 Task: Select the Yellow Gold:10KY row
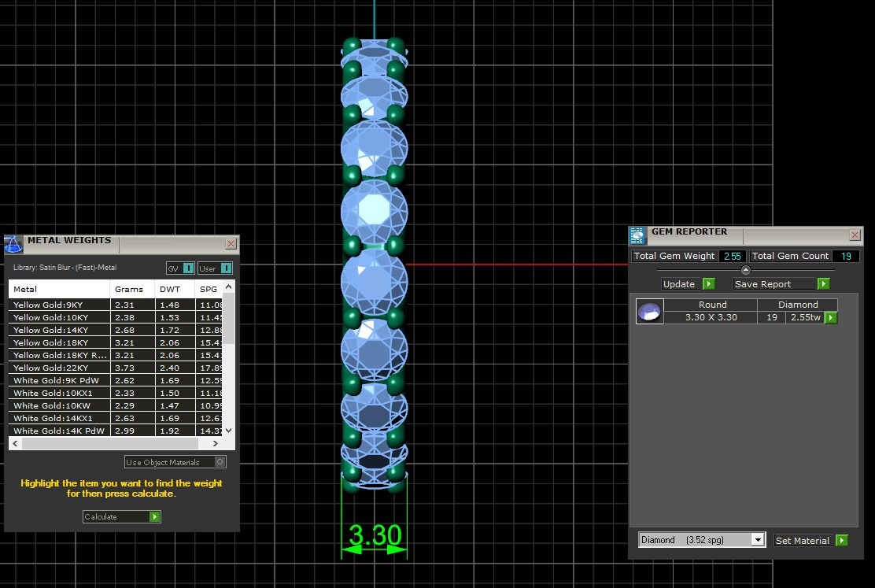[x=116, y=317]
